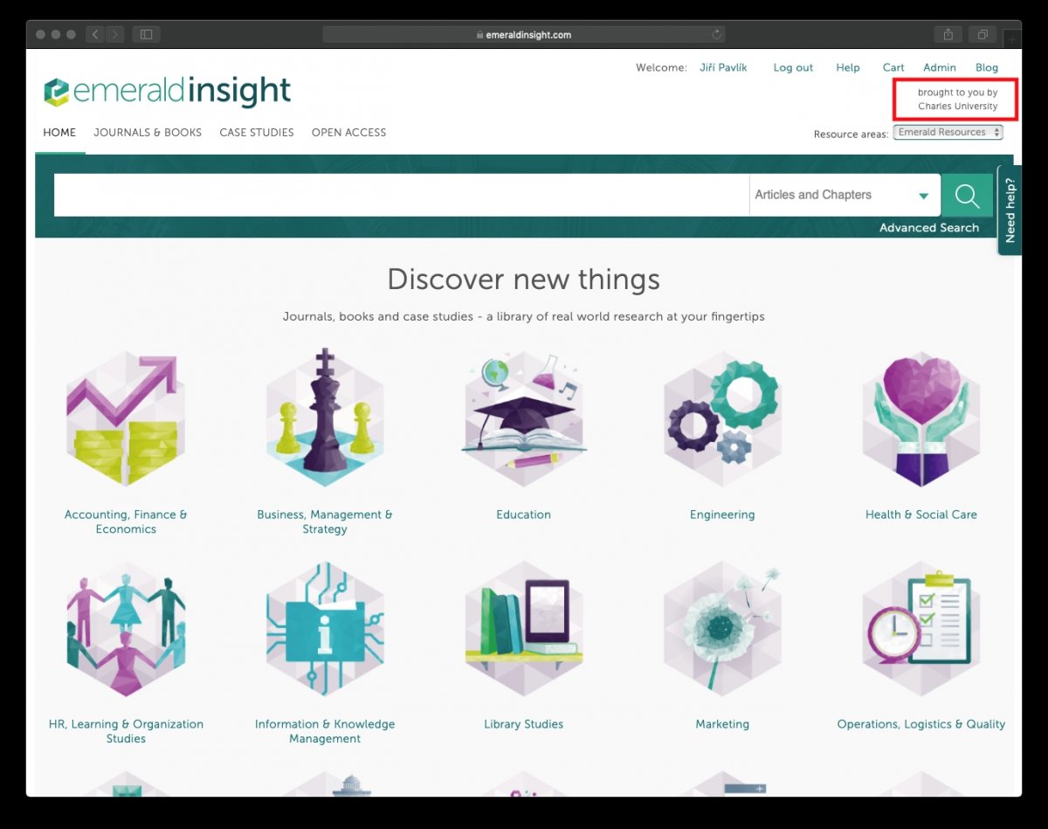The width and height of the screenshot is (1048, 829).
Task: Open the Engineering gears icon
Action: coord(722,418)
